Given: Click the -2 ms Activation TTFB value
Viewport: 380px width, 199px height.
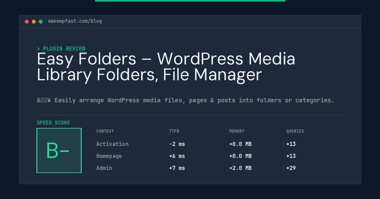Looking at the screenshot, I should [177, 144].
